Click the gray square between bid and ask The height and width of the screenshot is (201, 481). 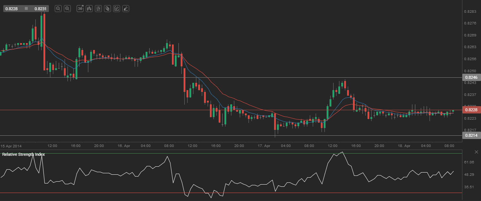(x=26, y=8)
